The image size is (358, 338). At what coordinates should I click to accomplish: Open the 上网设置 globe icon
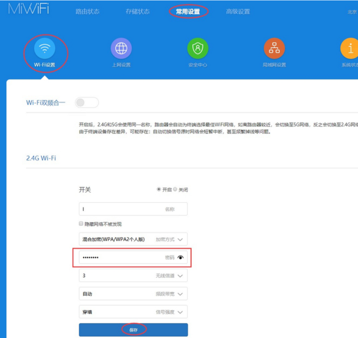[x=121, y=49]
